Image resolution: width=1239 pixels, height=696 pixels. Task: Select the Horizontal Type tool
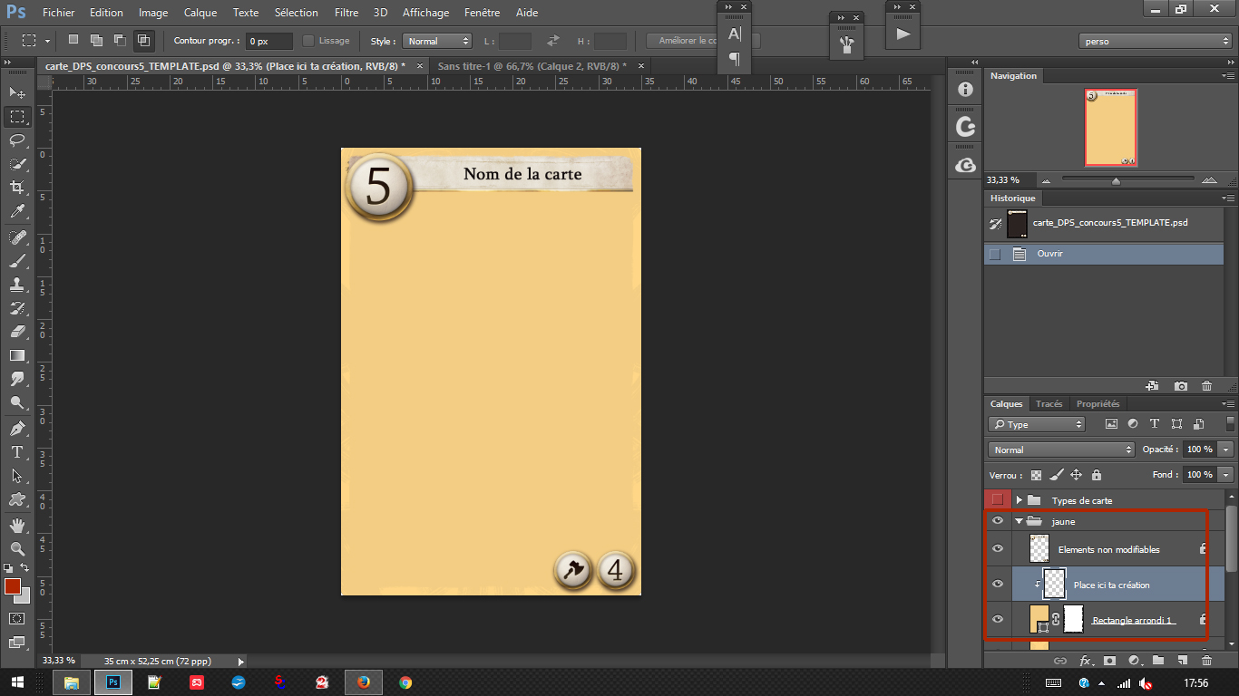click(x=17, y=452)
